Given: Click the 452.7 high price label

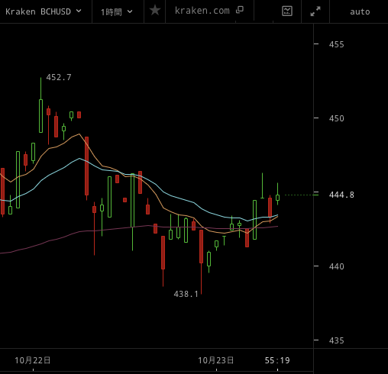Looking at the screenshot, I should tap(59, 77).
